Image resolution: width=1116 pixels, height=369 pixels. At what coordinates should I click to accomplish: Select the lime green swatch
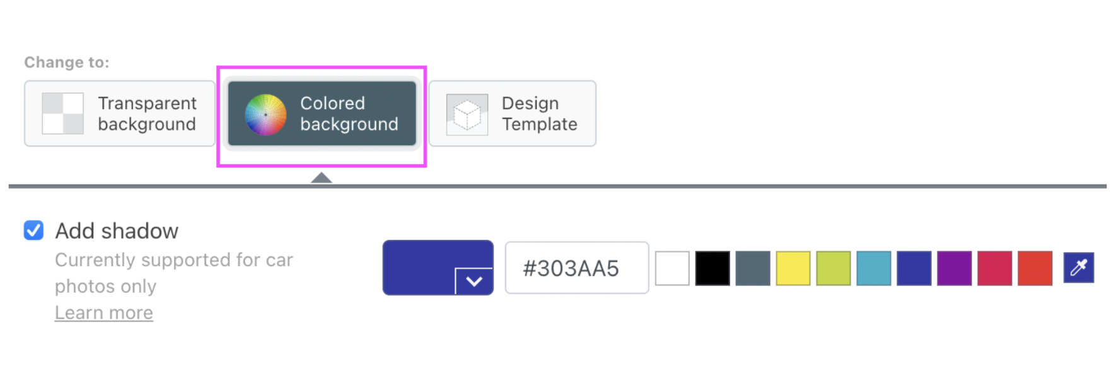(x=834, y=268)
